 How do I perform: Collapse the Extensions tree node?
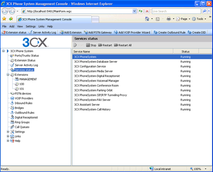(8, 75)
